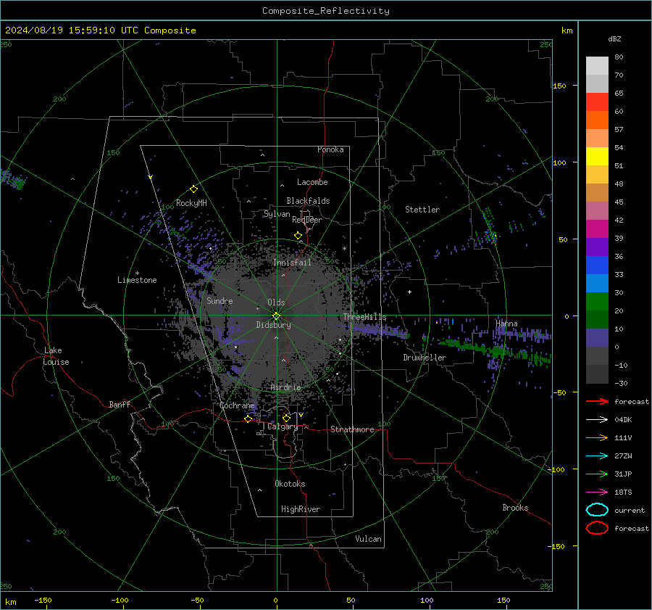Viewport: 652px width, 610px height.
Task: Click the Calgary map label
Action: [283, 426]
